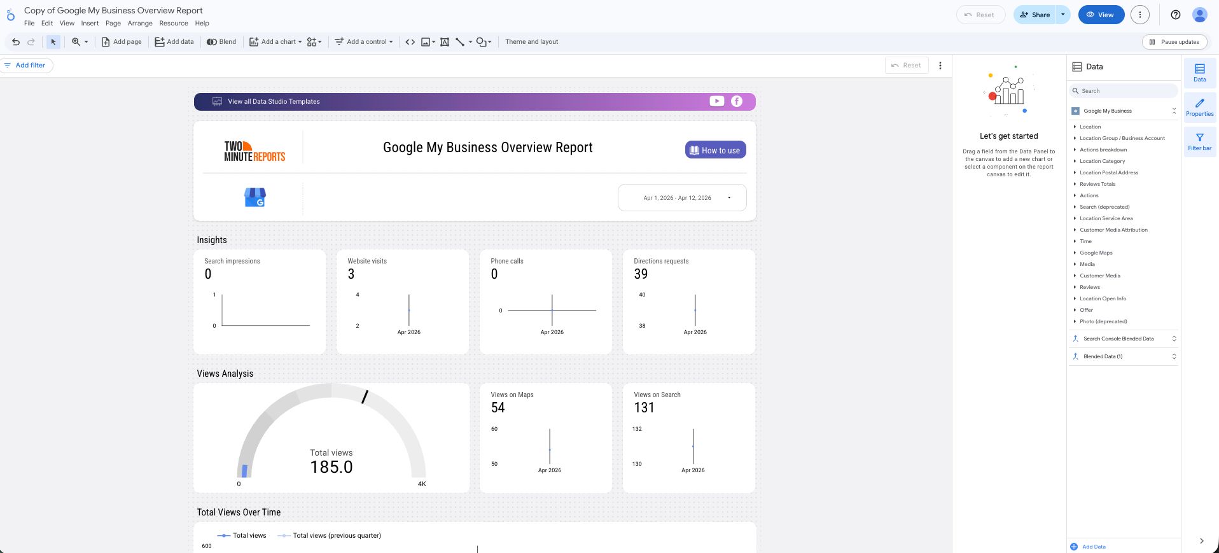
Task: Select the Directions requests scorecard
Action: (689, 302)
